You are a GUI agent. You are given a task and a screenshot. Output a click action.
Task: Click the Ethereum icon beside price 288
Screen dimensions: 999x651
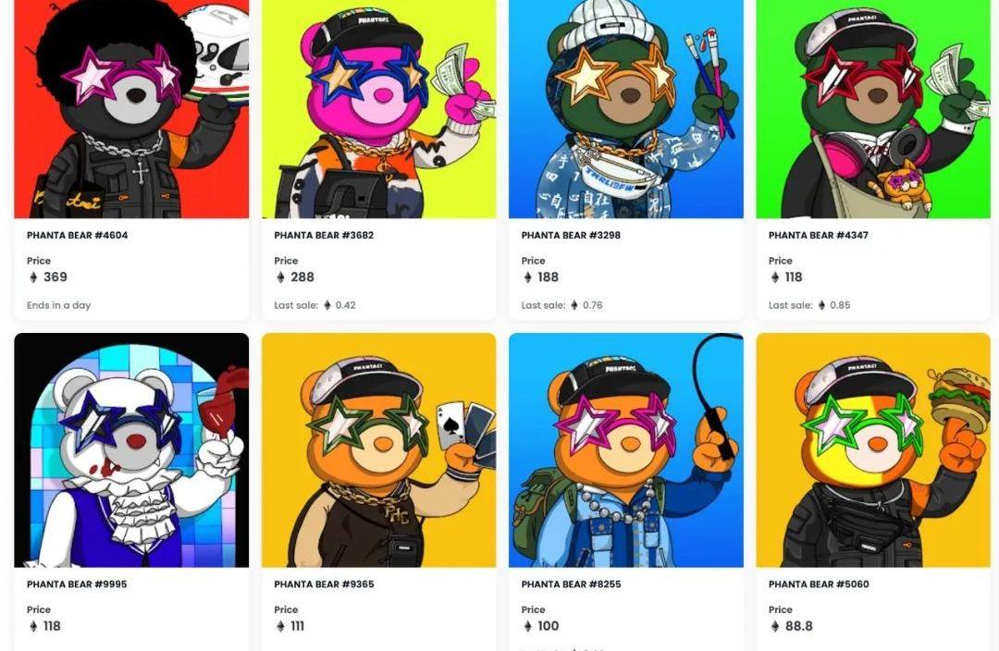(x=280, y=277)
